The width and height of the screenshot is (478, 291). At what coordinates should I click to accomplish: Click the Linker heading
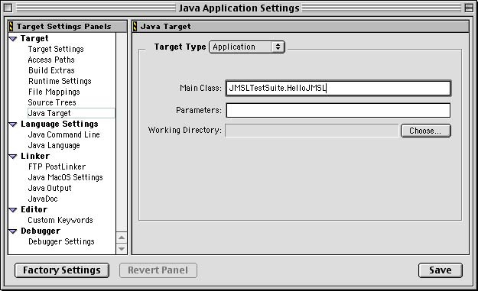click(35, 156)
